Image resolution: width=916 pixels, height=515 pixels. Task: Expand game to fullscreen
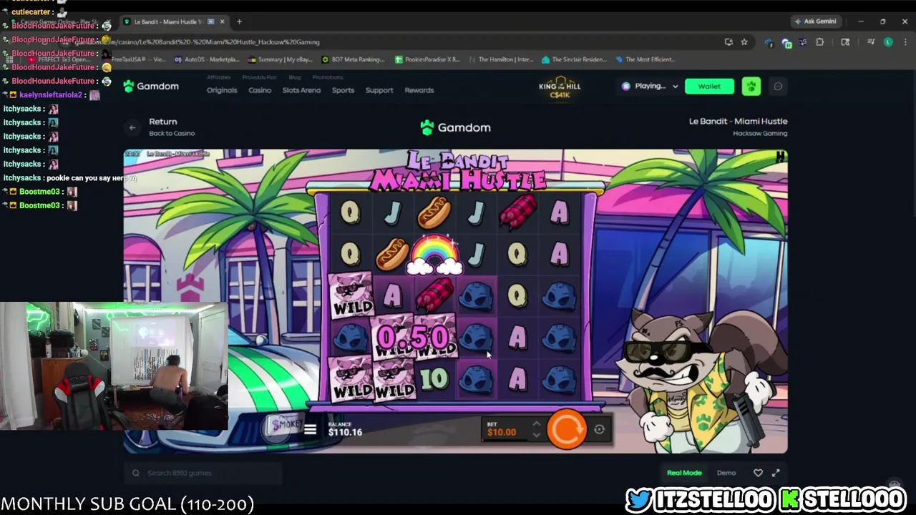point(776,473)
